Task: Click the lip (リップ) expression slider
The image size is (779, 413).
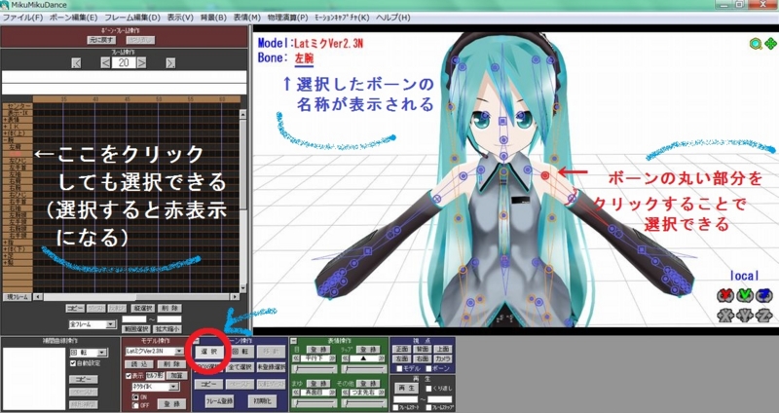Action: pyautogui.click(x=364, y=369)
